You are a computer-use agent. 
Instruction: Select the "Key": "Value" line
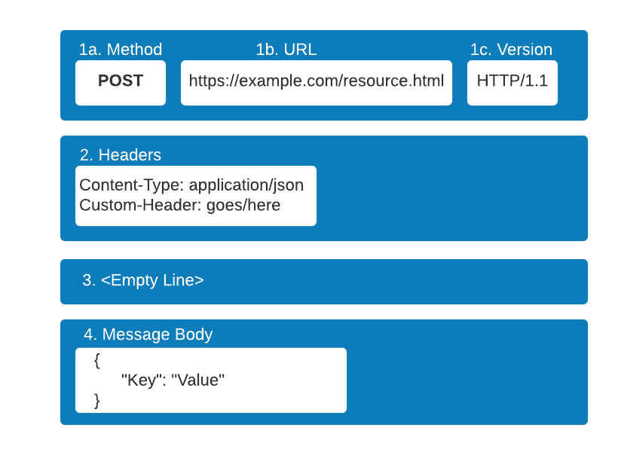coord(173,380)
